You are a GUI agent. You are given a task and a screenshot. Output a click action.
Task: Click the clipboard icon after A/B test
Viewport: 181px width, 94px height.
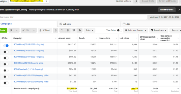point(55,30)
